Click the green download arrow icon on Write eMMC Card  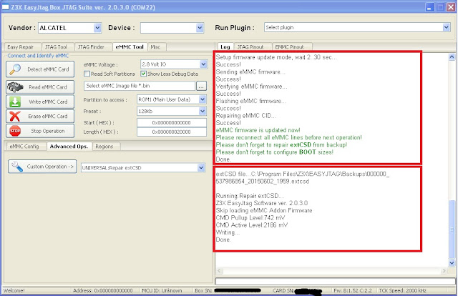point(15,102)
